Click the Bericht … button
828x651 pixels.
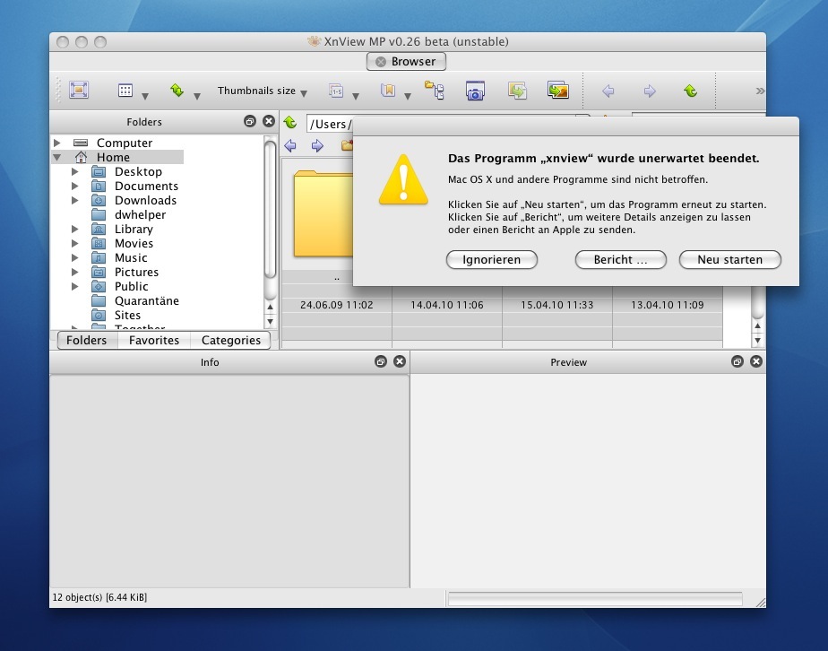pyautogui.click(x=620, y=259)
